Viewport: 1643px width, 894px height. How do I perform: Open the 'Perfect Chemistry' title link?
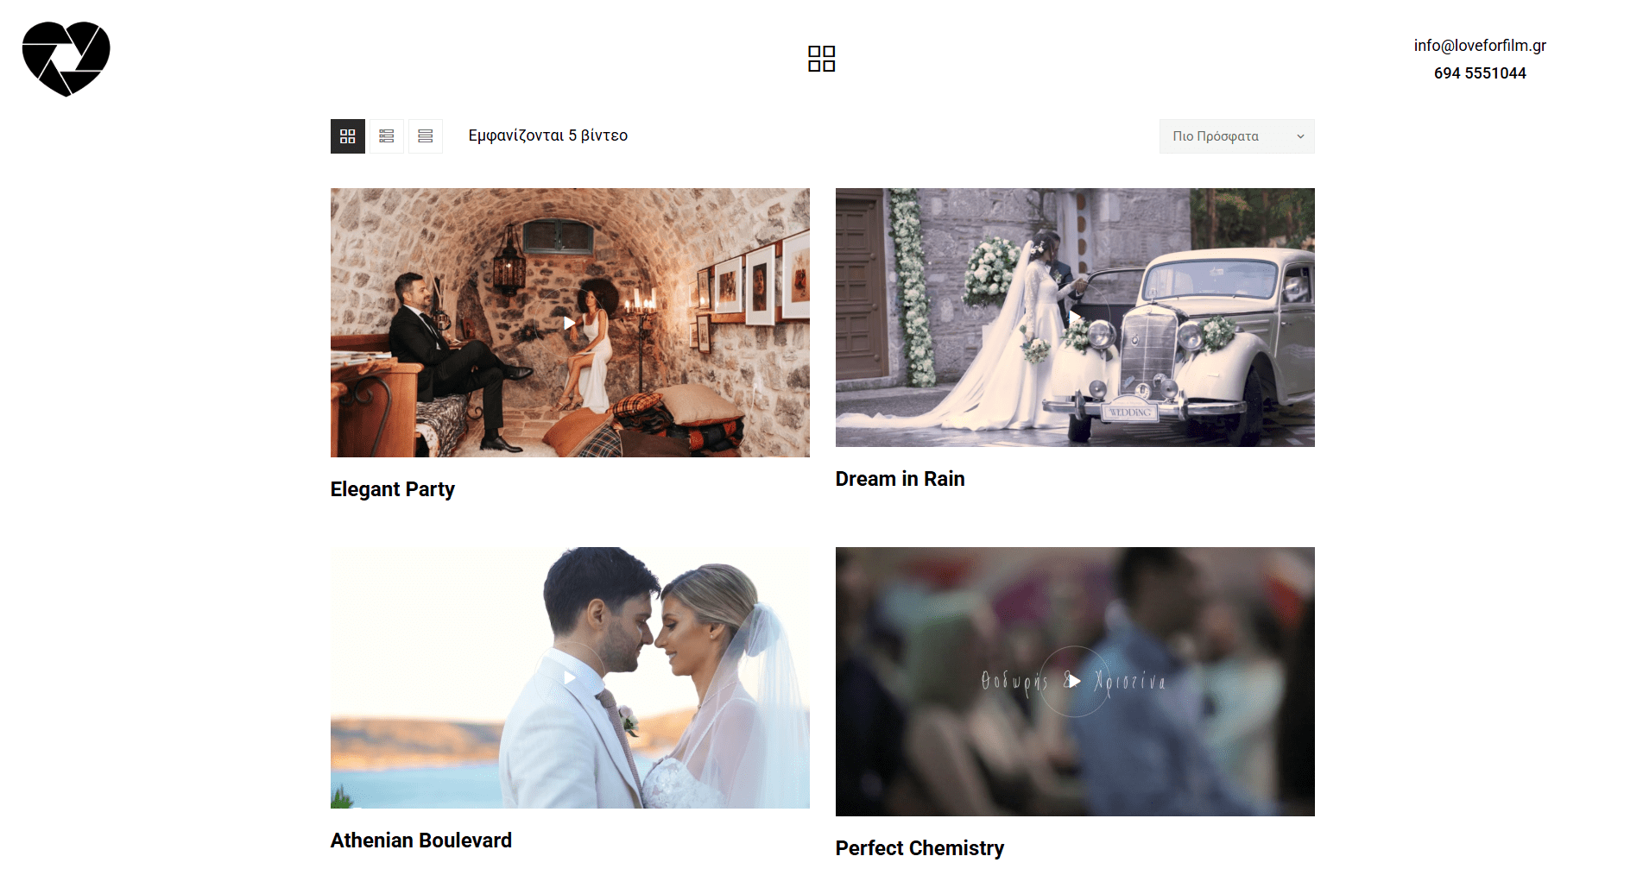click(x=919, y=848)
